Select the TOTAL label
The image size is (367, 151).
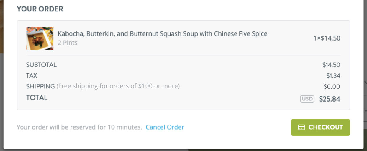pos(37,98)
